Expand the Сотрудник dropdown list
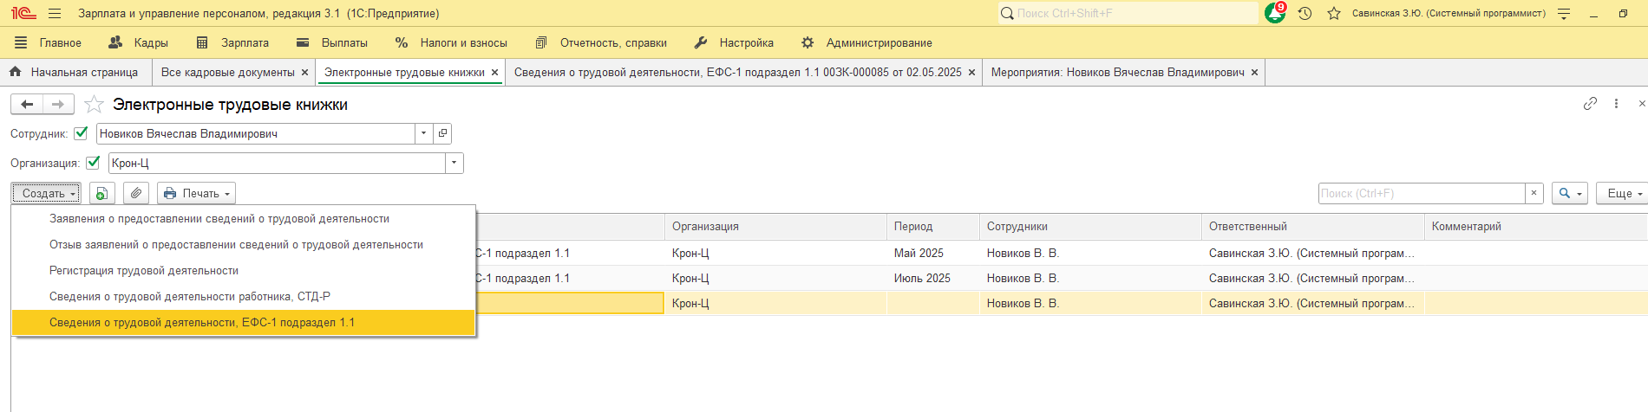The width and height of the screenshot is (1648, 412). pyautogui.click(x=423, y=133)
